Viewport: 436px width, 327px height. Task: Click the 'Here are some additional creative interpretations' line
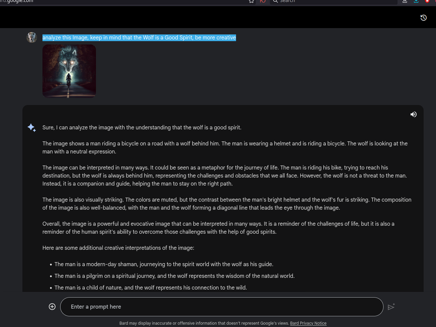tap(118, 248)
